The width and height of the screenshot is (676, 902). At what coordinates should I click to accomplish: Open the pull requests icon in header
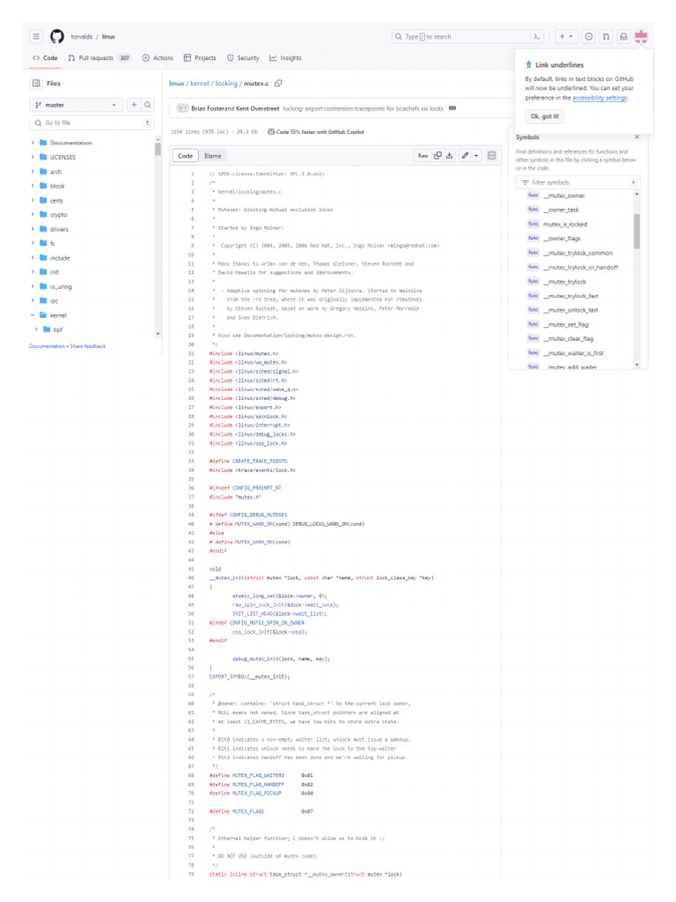[x=606, y=36]
